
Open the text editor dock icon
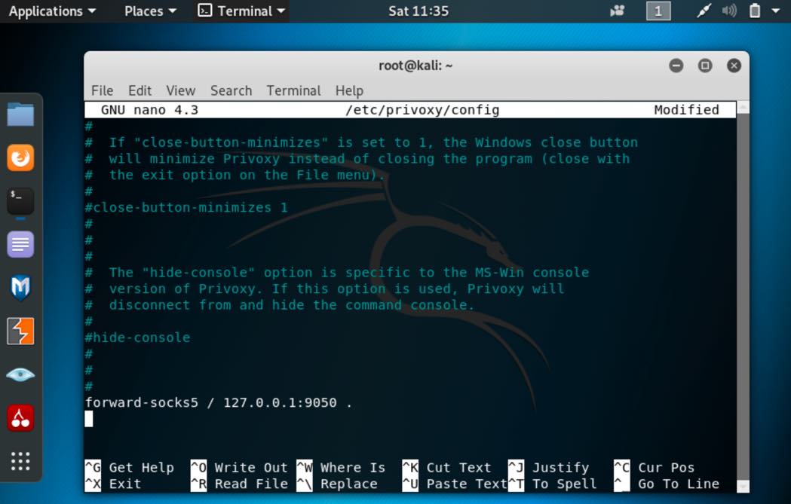20,245
